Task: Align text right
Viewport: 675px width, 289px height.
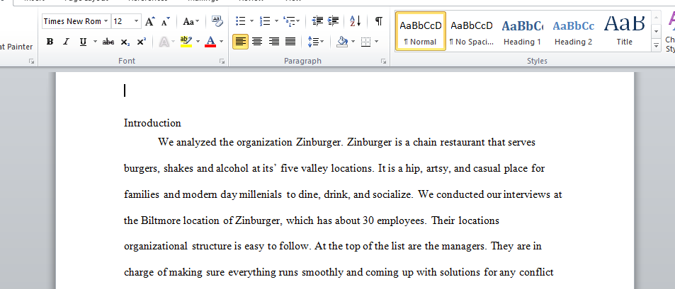Action: (x=274, y=42)
